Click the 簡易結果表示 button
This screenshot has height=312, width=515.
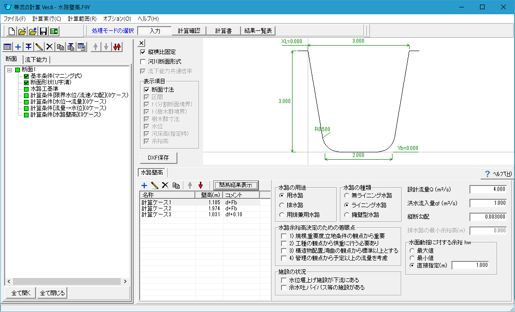tap(235, 185)
